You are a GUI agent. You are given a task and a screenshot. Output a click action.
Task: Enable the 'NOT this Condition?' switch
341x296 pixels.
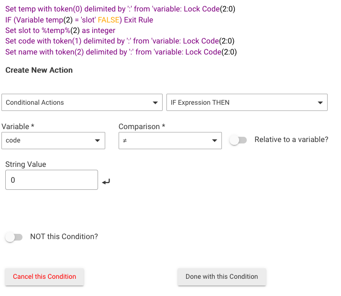14,237
